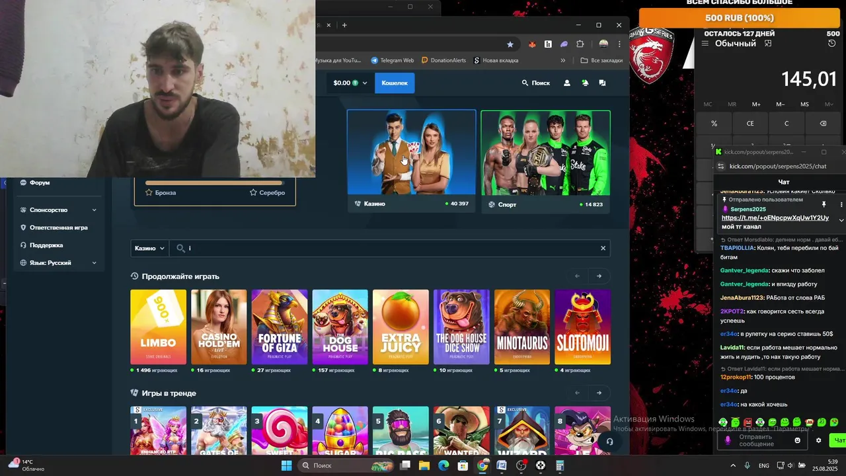The width and height of the screenshot is (846, 476).
Task: Open the Chrome profile avatar
Action: (603, 44)
